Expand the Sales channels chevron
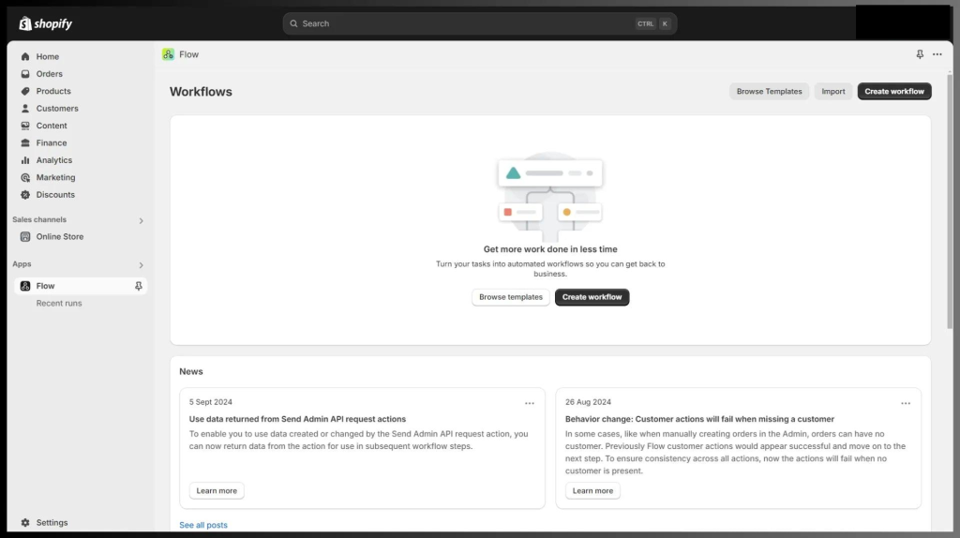 point(141,220)
